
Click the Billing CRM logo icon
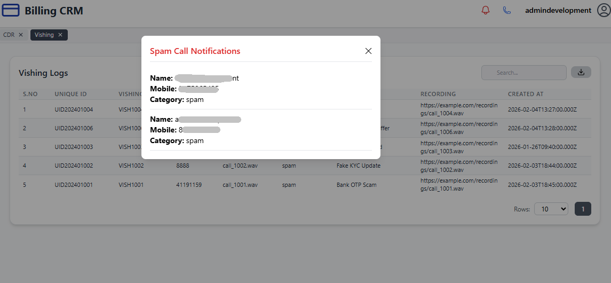point(11,10)
